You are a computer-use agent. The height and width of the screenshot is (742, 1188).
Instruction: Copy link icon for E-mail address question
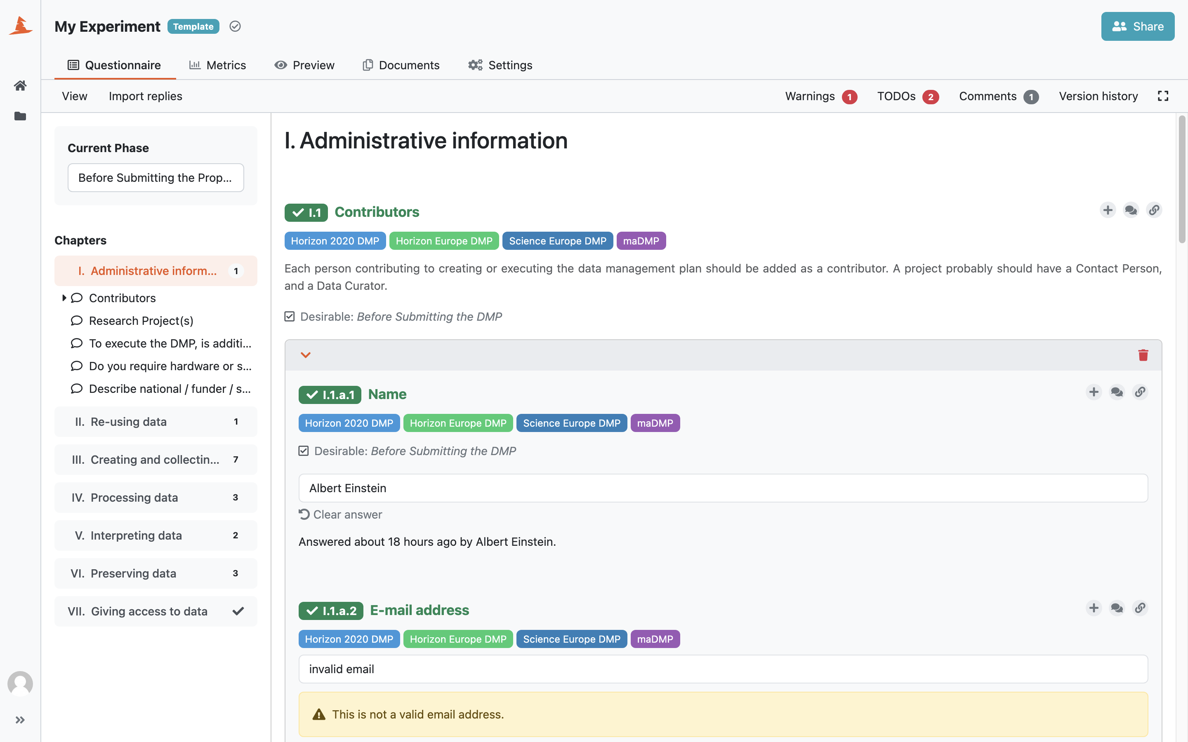(x=1140, y=608)
